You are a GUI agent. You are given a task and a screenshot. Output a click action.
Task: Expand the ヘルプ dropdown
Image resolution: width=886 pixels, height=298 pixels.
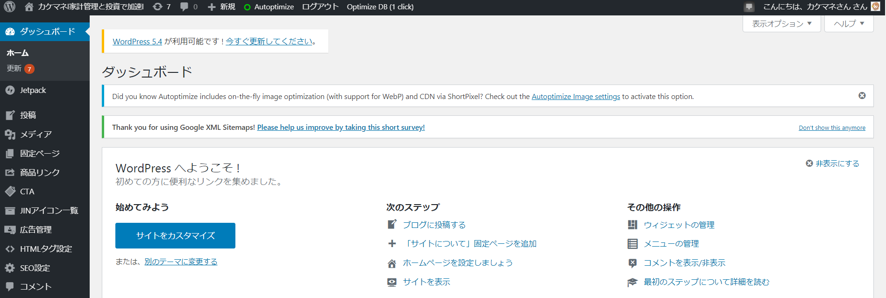pyautogui.click(x=849, y=24)
